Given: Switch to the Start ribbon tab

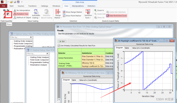Looking at the screenshot, I should tap(11, 6).
